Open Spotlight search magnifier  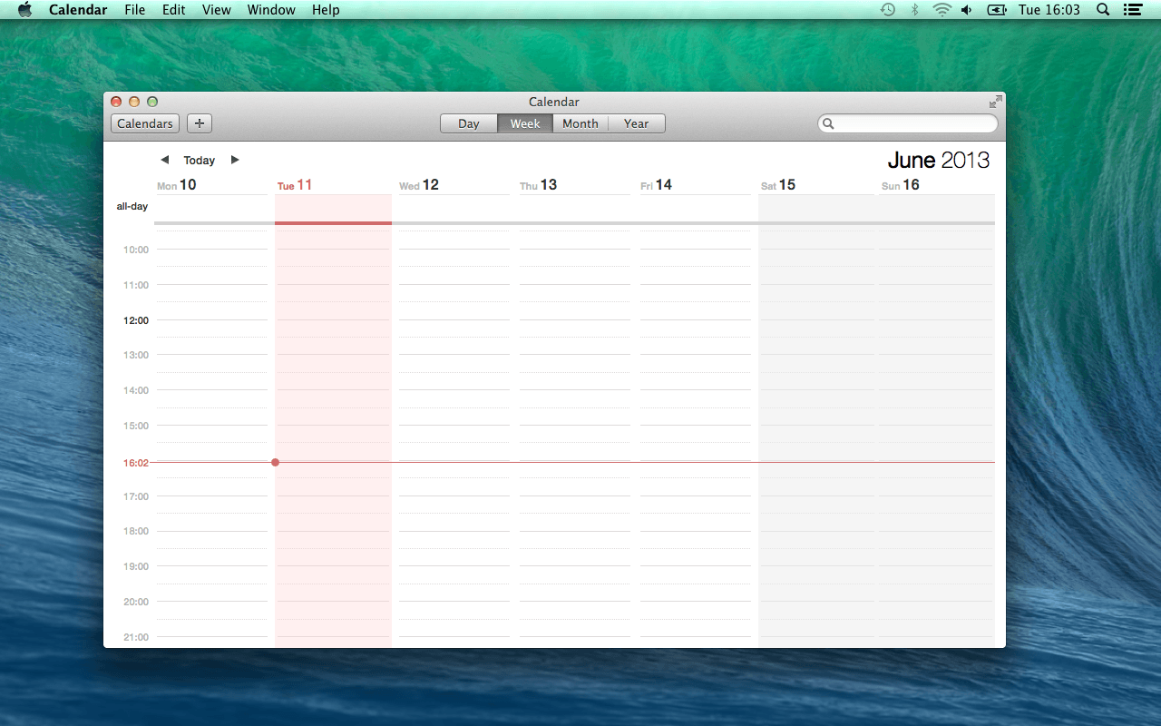[1103, 10]
